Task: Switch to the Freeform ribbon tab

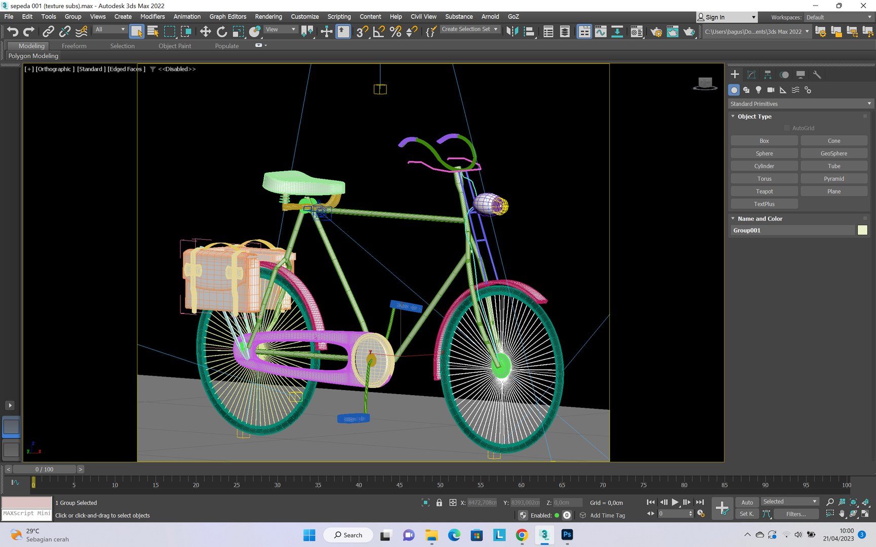Action: click(74, 46)
